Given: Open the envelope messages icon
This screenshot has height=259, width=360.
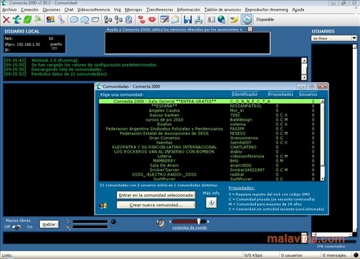Looking at the screenshot, I should click(x=175, y=20).
